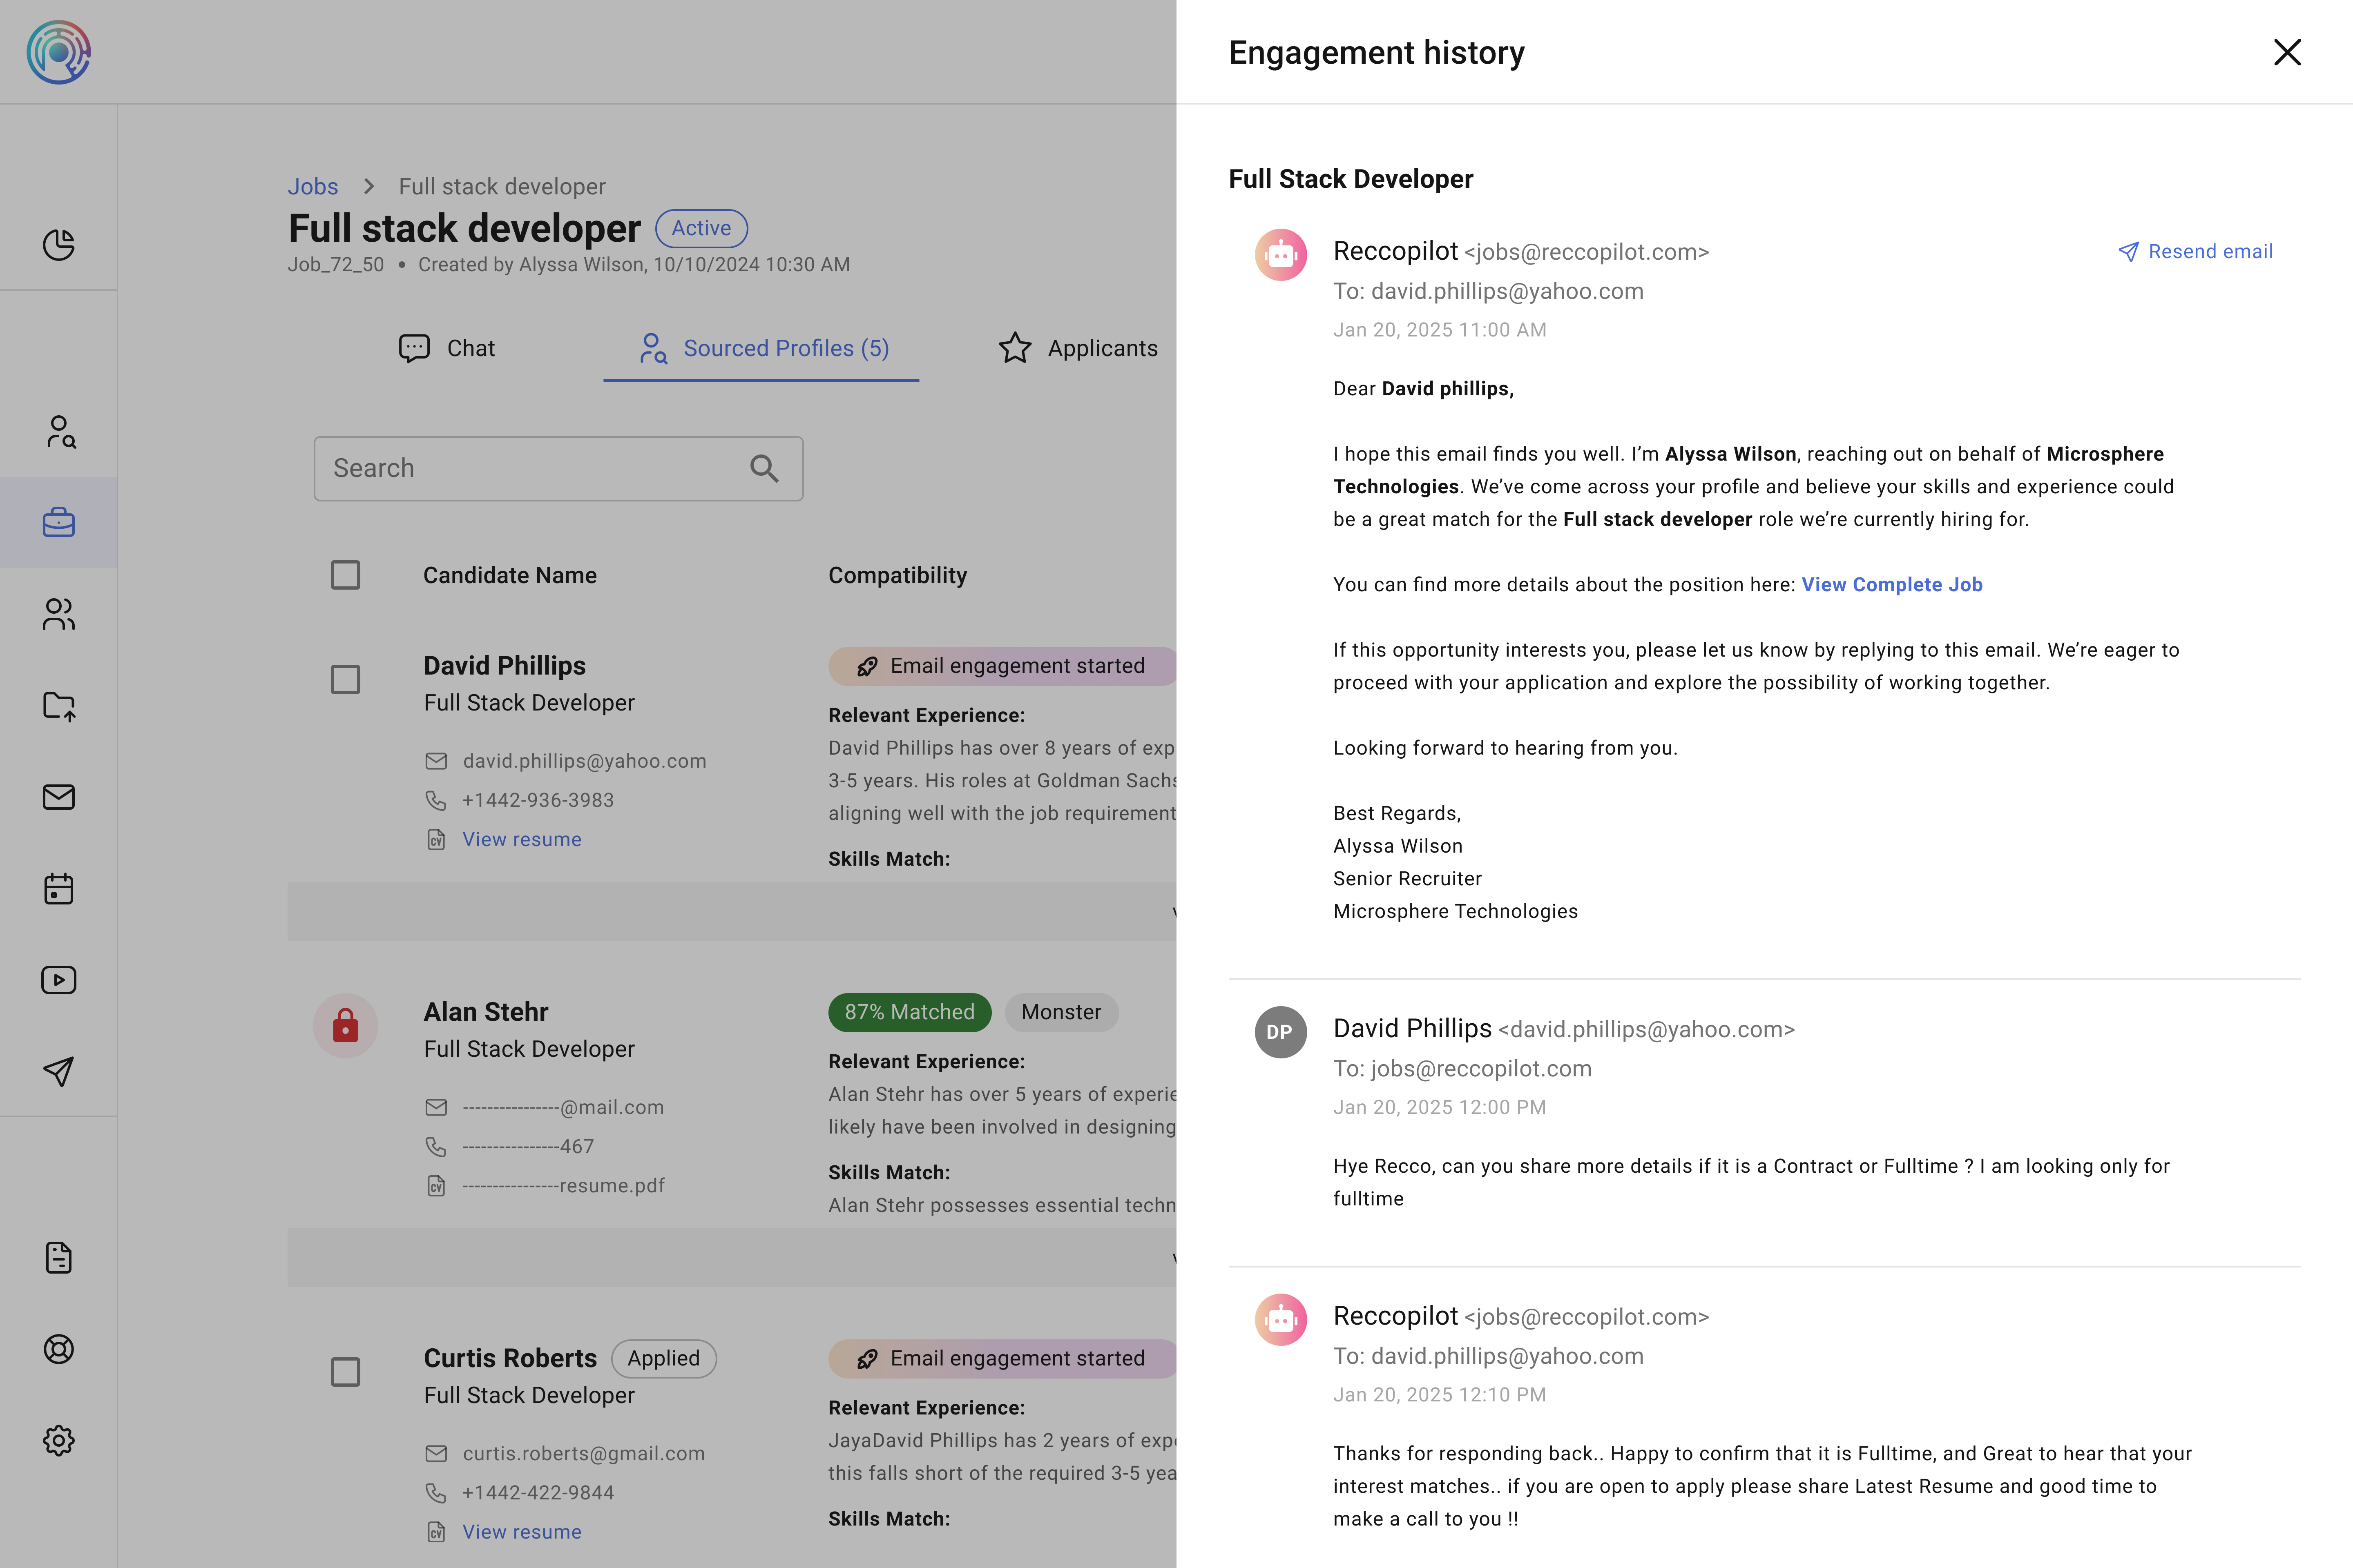Image resolution: width=2353 pixels, height=1568 pixels.
Task: Open the dashboard pie chart icon
Action: [x=58, y=244]
